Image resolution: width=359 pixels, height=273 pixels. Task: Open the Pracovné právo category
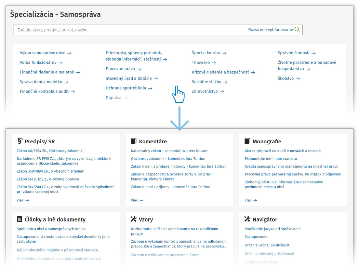[x=120, y=69]
